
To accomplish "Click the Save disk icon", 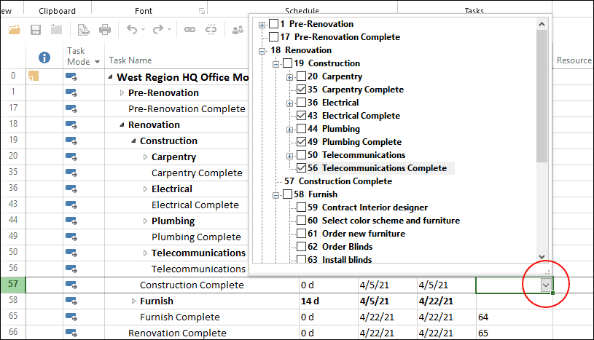I will tap(36, 30).
